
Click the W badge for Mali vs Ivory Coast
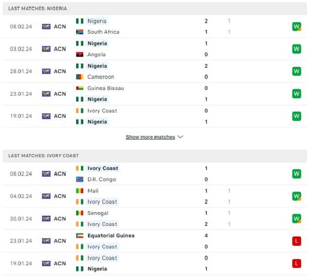pyautogui.click(x=297, y=196)
